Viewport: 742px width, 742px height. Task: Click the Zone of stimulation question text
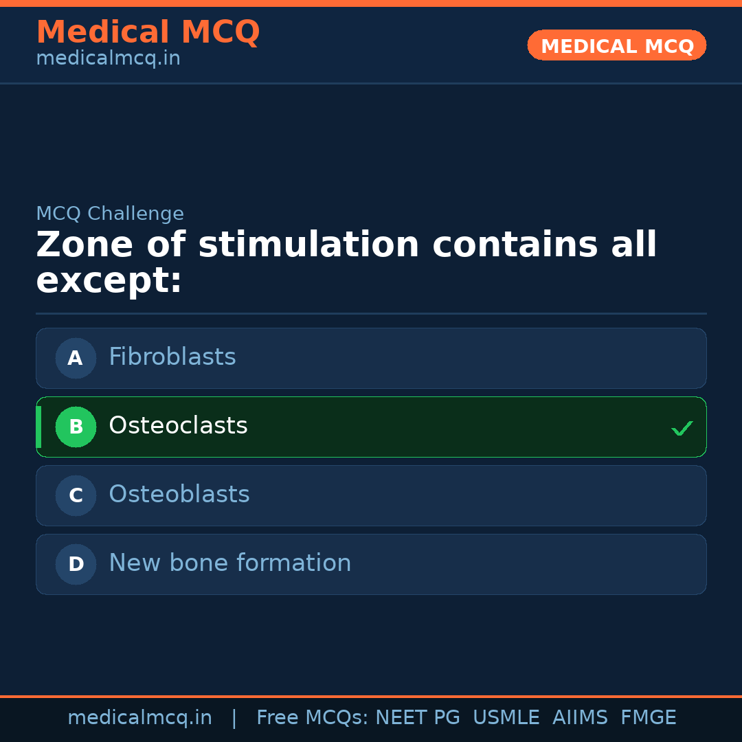coord(346,263)
